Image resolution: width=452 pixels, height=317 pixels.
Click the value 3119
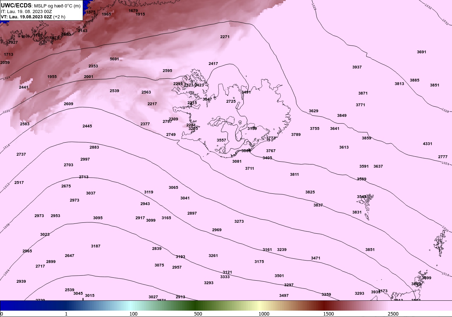(x=149, y=192)
